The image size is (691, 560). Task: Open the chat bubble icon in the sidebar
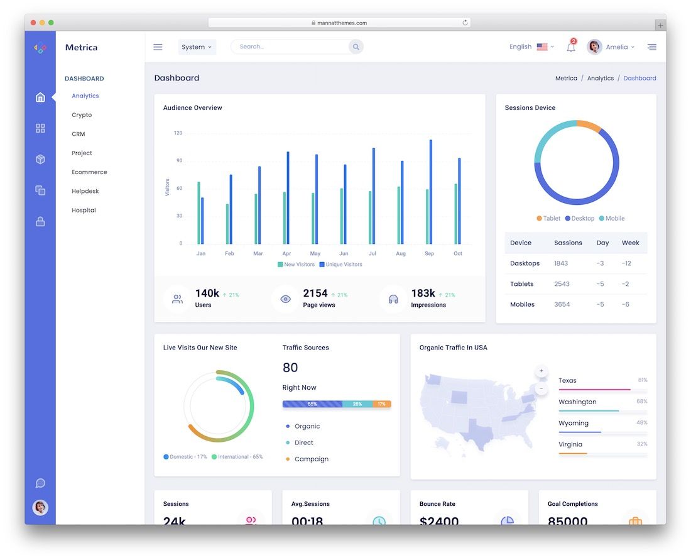[x=40, y=483]
